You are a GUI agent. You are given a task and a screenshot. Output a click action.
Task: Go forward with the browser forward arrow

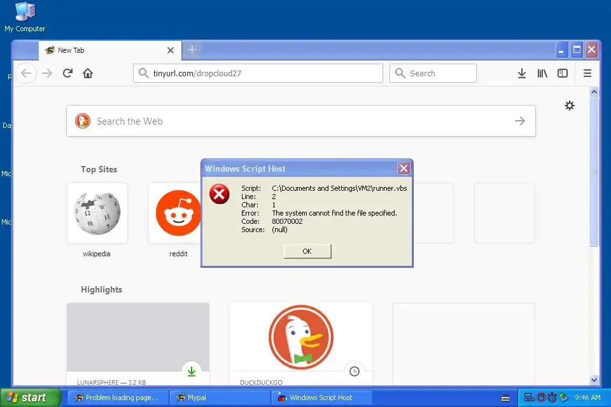pos(46,73)
